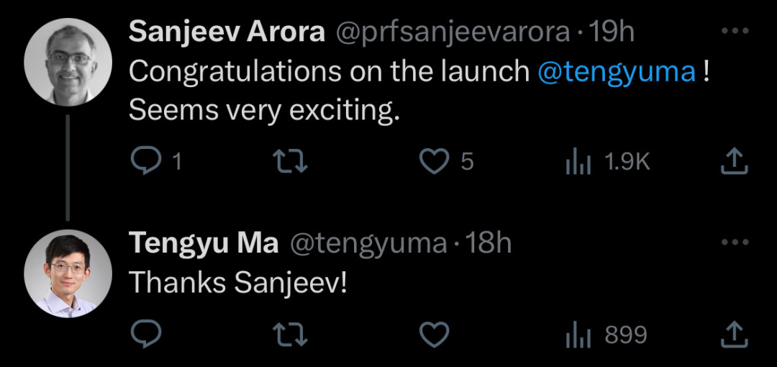The width and height of the screenshot is (777, 367).
Task: Open more options on Sanjeev Arora's tweet
Action: tap(735, 31)
